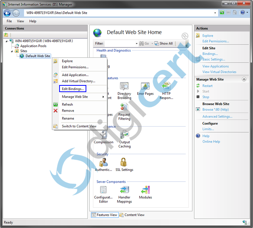
Task: Open the Authentication feature icon
Action: [103, 162]
